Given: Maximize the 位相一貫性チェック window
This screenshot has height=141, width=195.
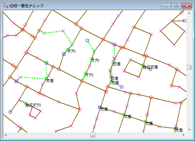Looking at the screenshot, I should [x=176, y=6].
